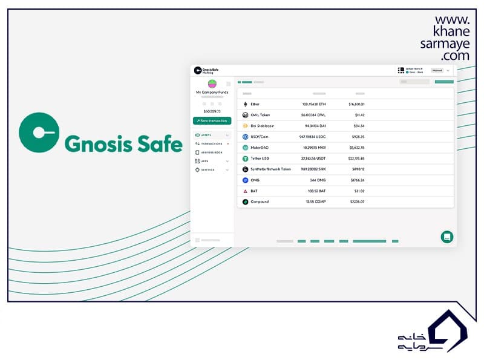484x363 pixels.
Task: Click the OMG token icon
Action: pos(246,180)
